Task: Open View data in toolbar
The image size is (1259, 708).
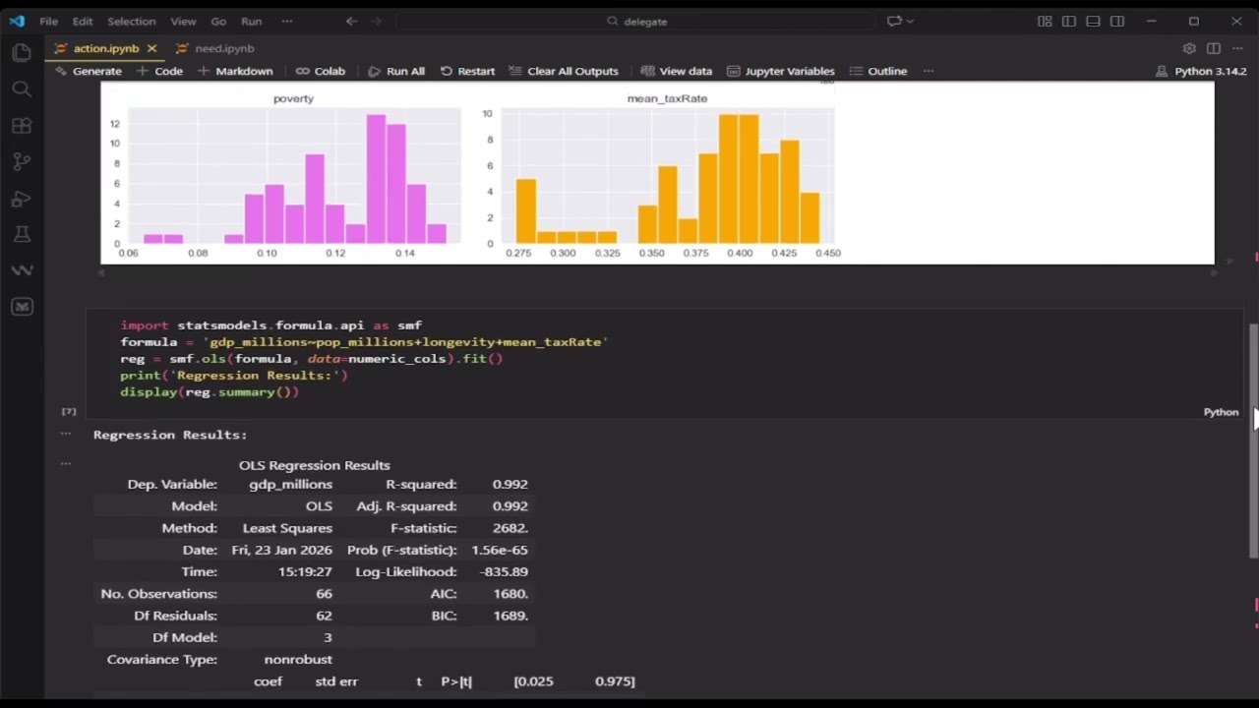Action: [x=677, y=71]
